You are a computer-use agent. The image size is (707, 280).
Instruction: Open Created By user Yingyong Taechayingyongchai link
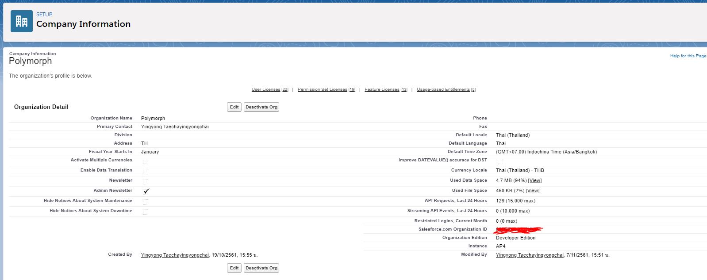click(x=175, y=255)
